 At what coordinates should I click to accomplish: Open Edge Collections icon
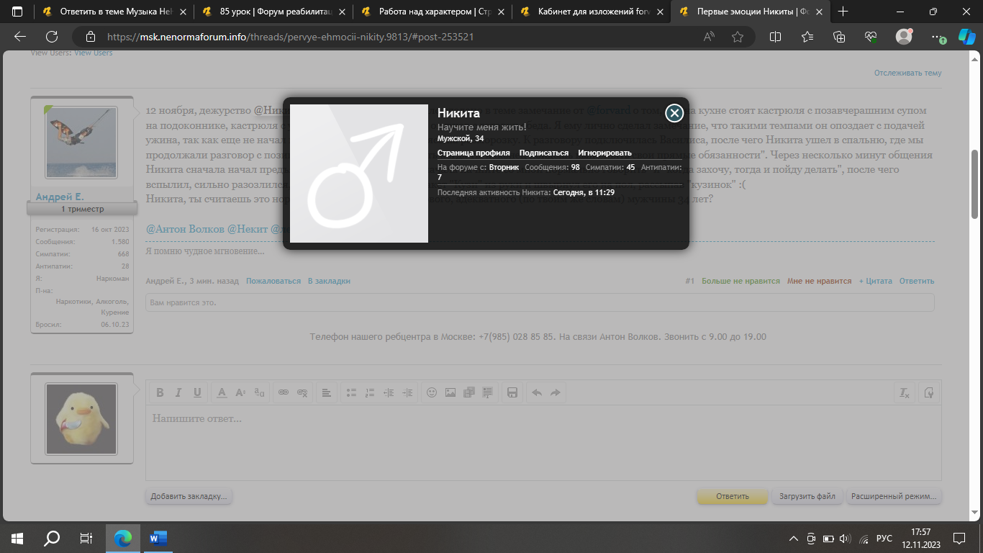click(838, 37)
